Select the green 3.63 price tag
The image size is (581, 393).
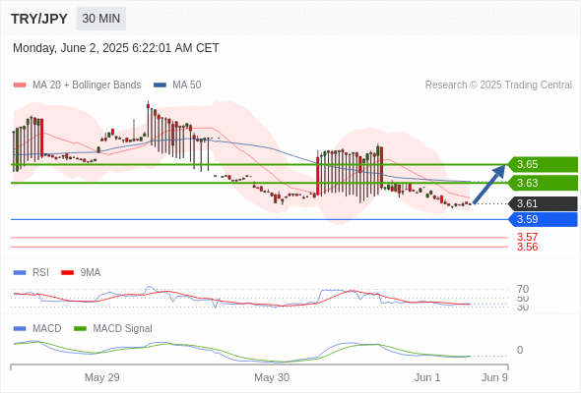coord(542,183)
